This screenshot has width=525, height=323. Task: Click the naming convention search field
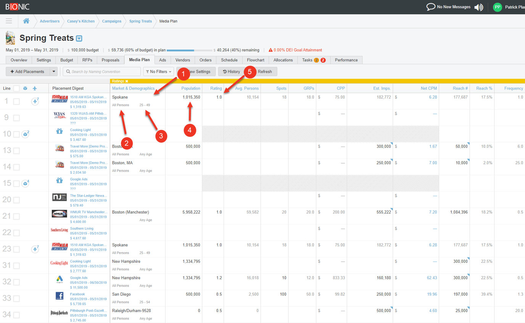click(x=102, y=72)
